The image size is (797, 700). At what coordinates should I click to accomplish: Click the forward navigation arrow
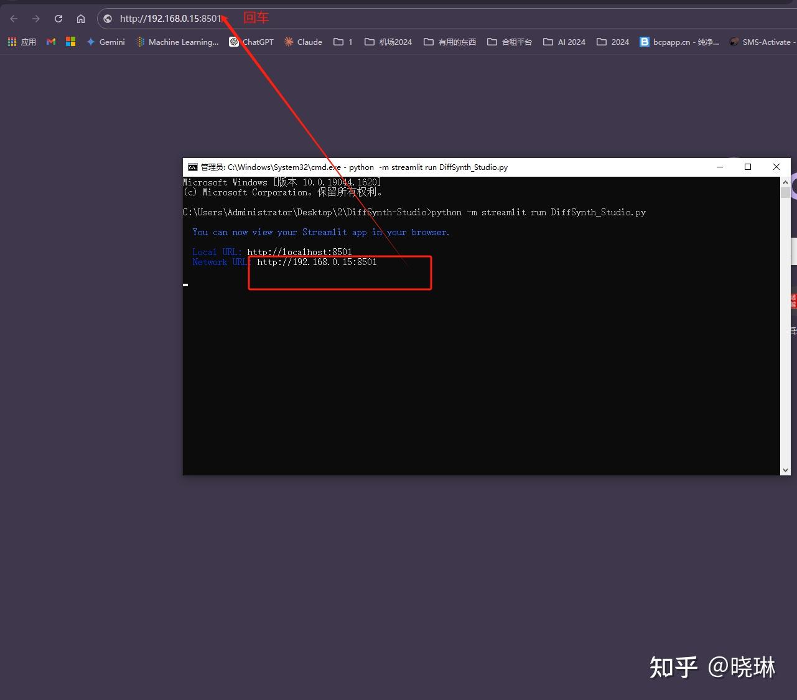pyautogui.click(x=35, y=18)
